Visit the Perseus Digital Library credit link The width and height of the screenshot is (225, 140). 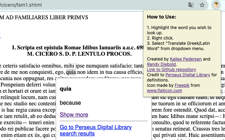[188, 75]
